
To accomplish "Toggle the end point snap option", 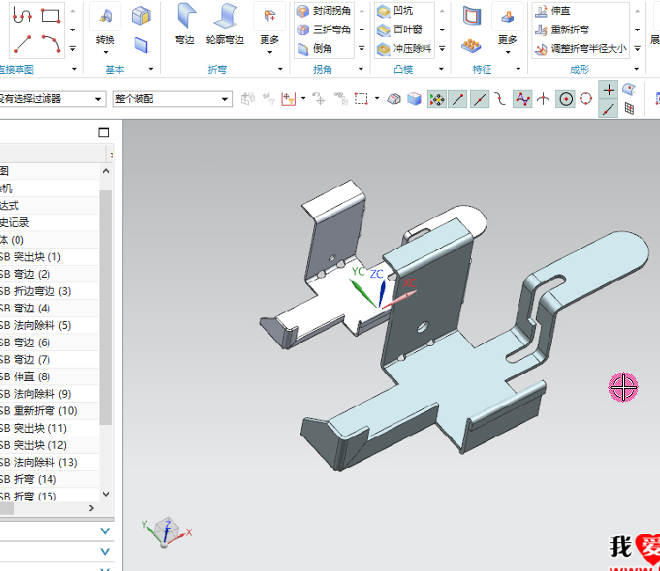I will tap(458, 99).
